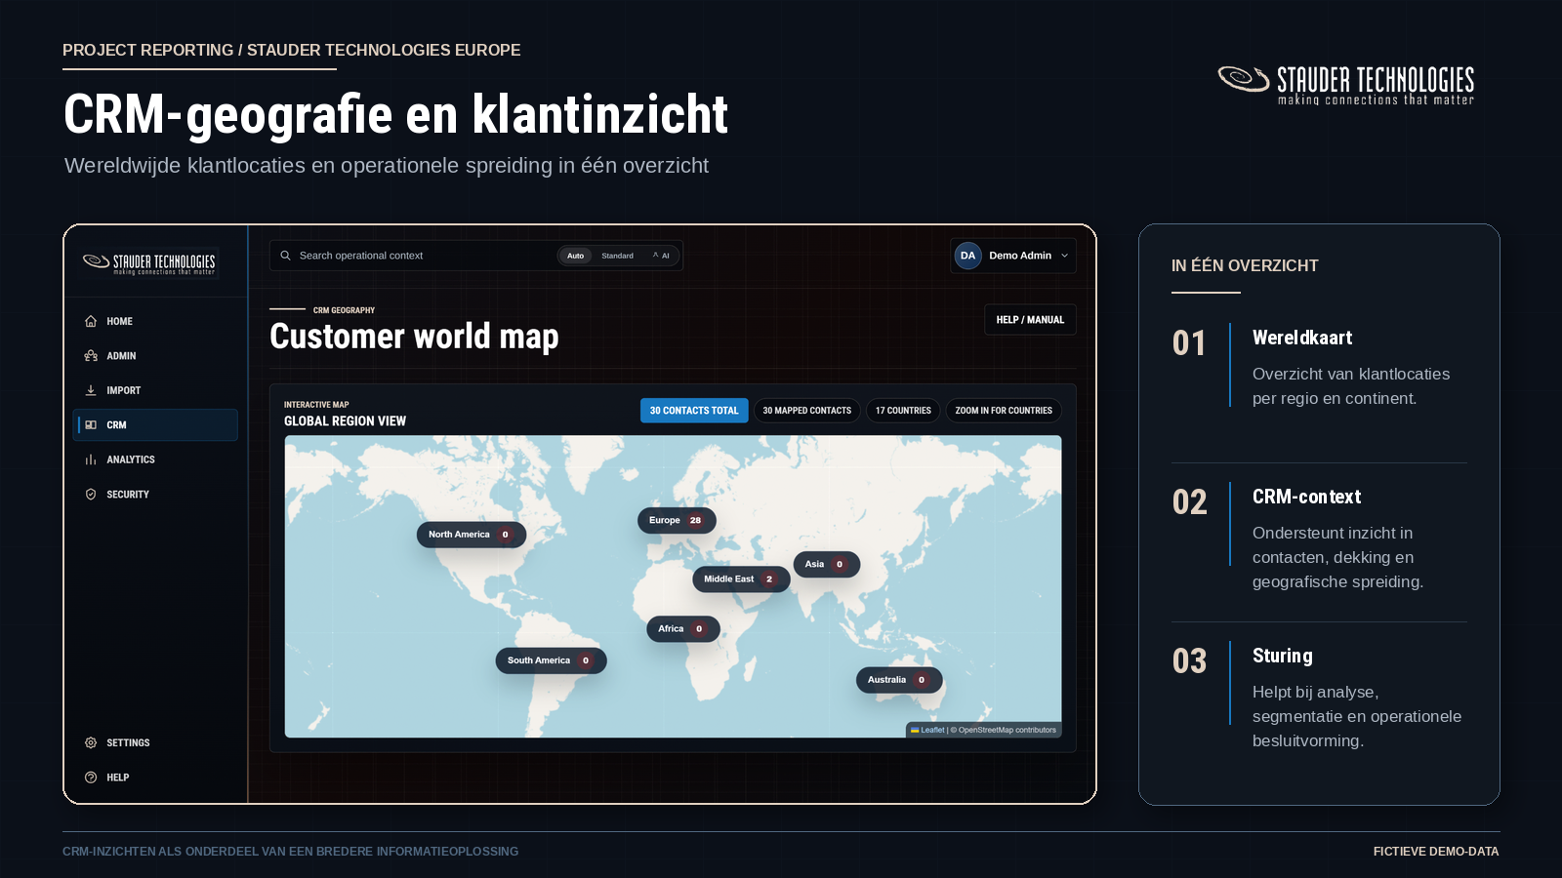The height and width of the screenshot is (878, 1562).
Task: Click the Admin users icon
Action: [91, 356]
